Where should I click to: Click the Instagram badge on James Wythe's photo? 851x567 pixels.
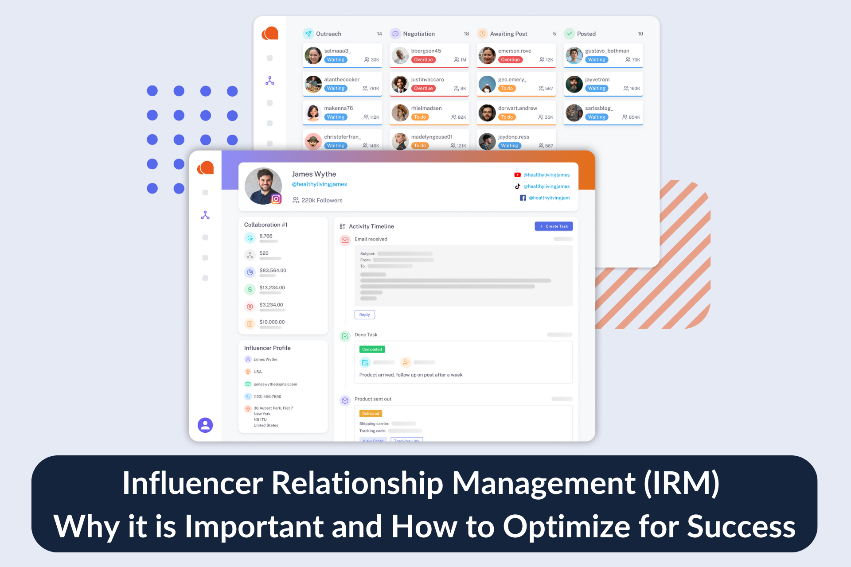[x=276, y=199]
